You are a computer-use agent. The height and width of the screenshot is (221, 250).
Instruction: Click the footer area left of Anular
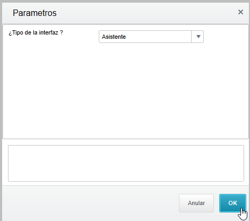point(89,203)
